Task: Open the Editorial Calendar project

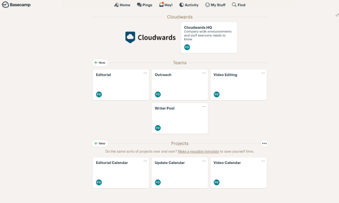Action: point(121,173)
